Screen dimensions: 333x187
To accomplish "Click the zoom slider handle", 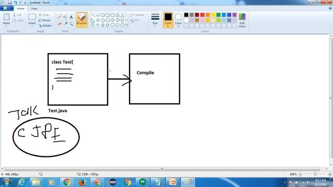I will (315, 174).
